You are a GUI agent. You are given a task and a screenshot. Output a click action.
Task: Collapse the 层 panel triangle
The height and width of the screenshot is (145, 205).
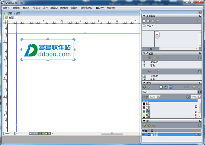(x=144, y=121)
